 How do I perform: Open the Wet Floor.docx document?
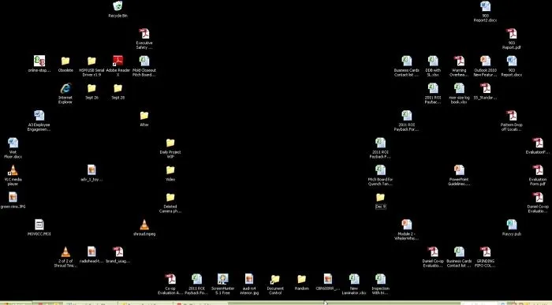(13, 143)
